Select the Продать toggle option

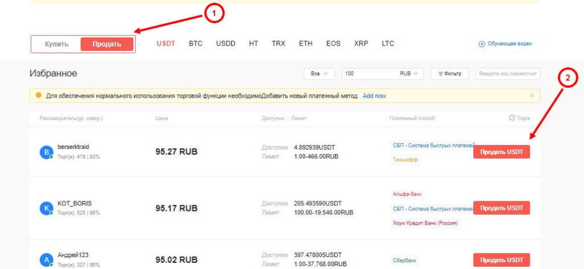point(107,44)
